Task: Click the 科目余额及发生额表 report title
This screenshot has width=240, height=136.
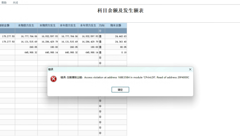Action: (x=120, y=11)
